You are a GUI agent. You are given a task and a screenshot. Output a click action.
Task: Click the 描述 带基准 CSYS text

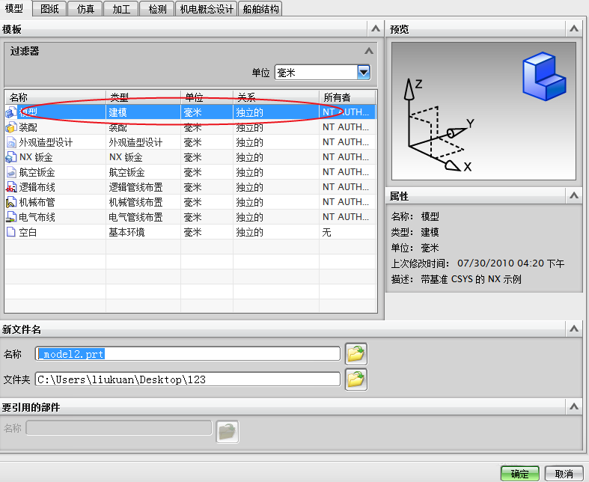[471, 279]
